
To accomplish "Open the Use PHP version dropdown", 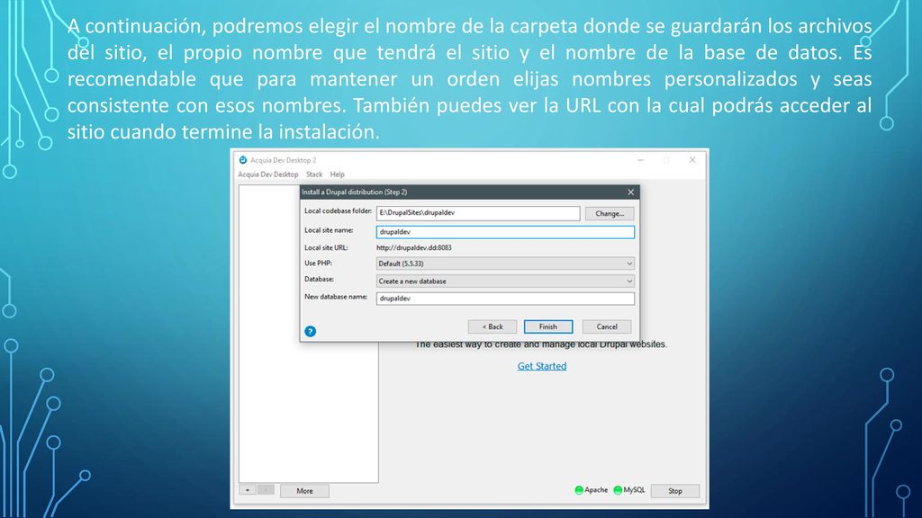I will (x=505, y=263).
